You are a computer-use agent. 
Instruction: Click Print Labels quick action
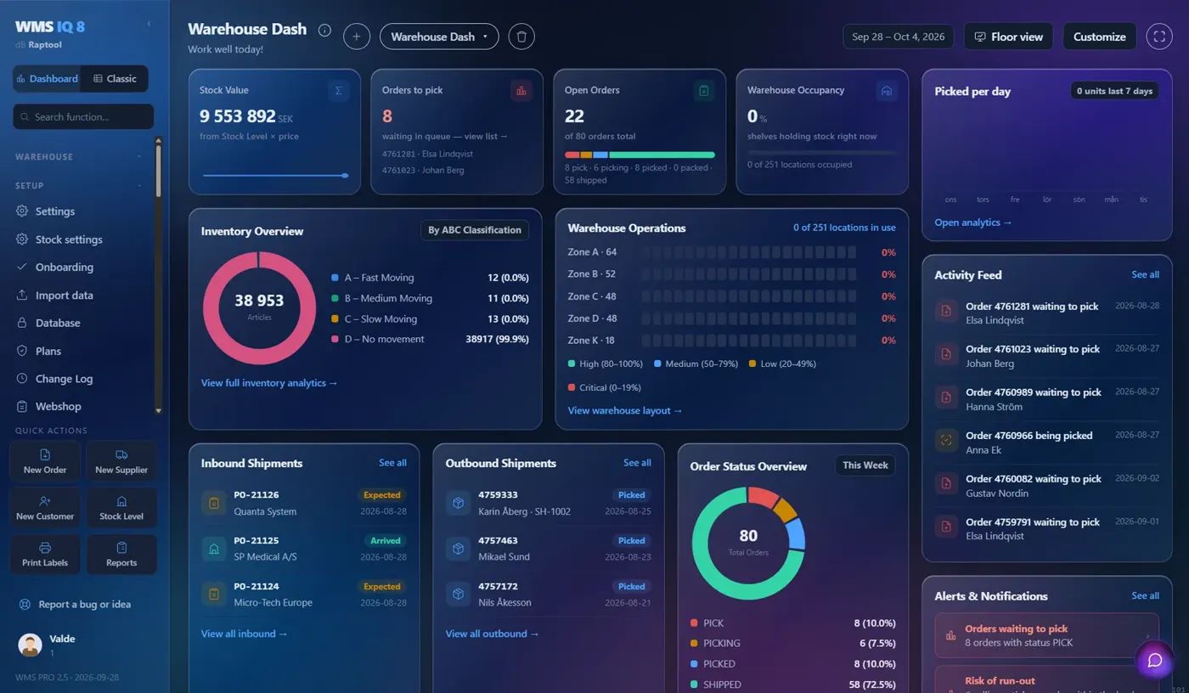click(45, 555)
